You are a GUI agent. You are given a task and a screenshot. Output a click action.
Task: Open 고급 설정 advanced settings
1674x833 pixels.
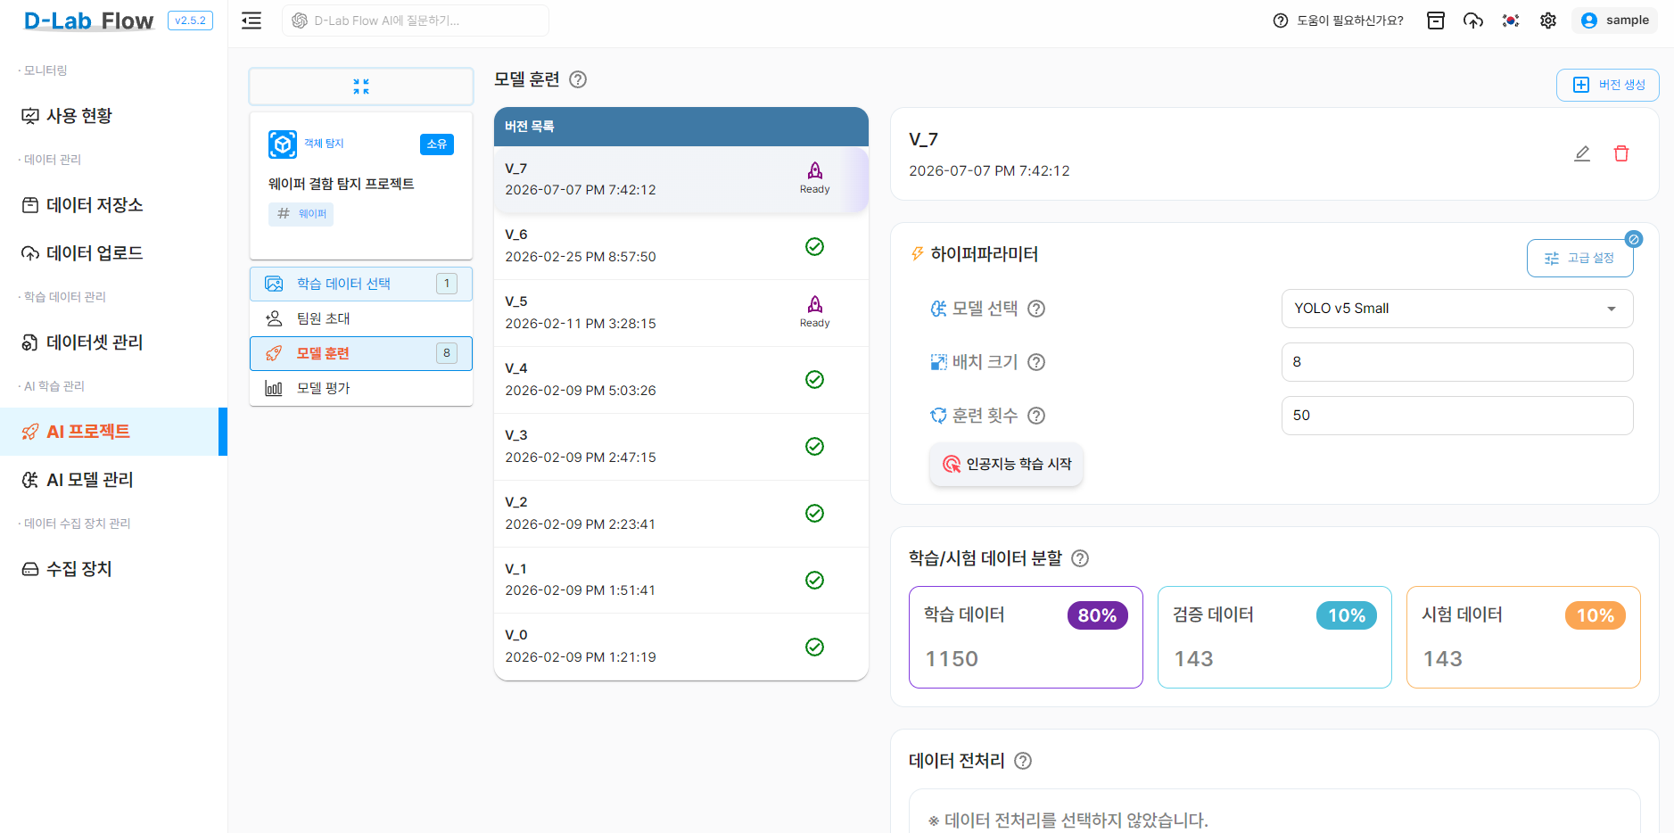click(x=1579, y=258)
